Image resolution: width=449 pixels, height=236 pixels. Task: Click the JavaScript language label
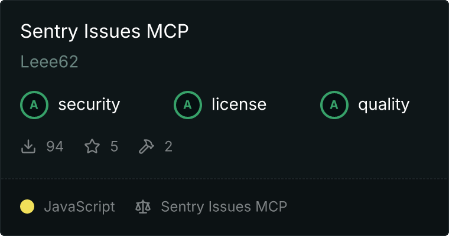click(x=79, y=207)
